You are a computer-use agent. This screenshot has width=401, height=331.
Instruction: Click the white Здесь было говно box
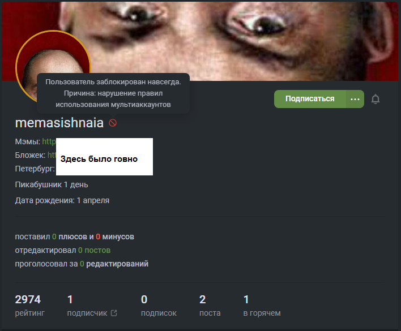104,157
